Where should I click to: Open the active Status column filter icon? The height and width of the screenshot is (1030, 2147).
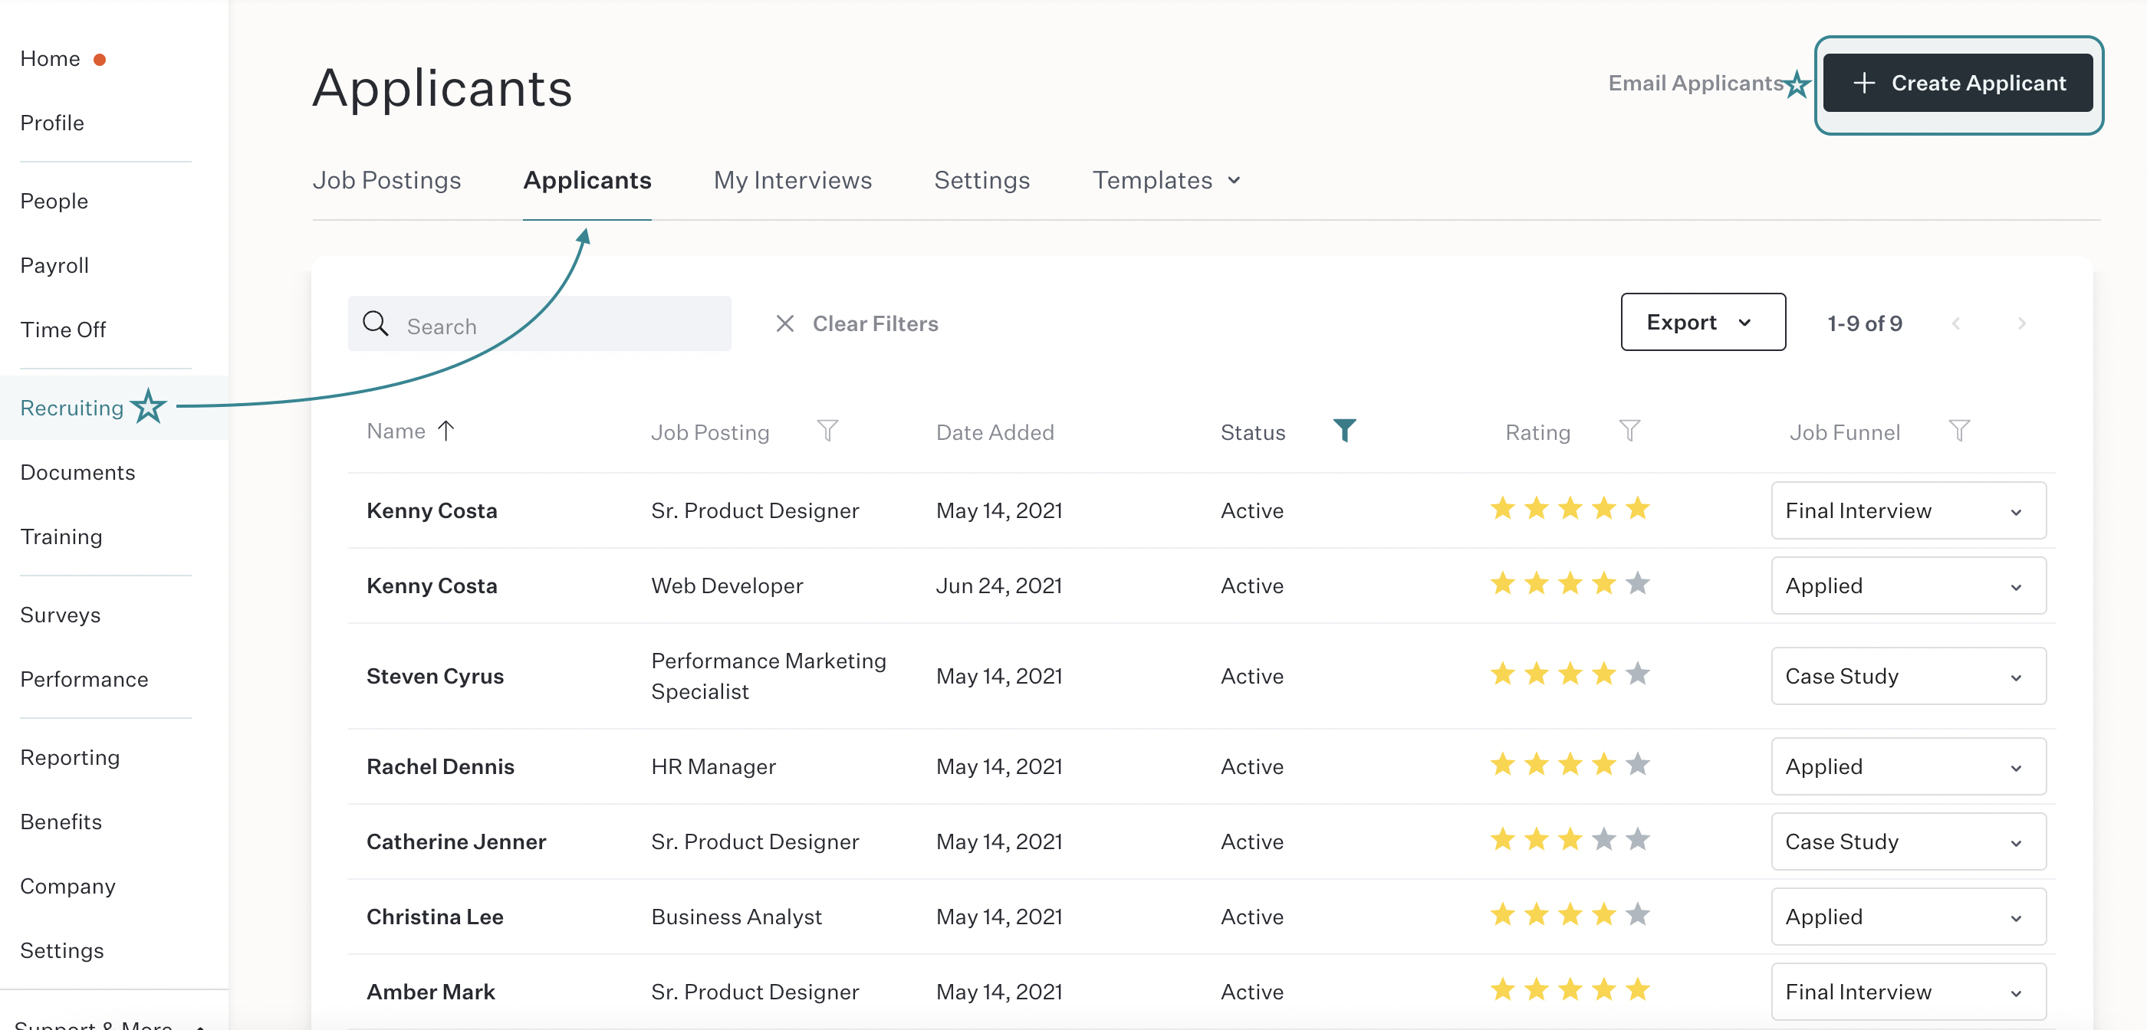(1344, 431)
